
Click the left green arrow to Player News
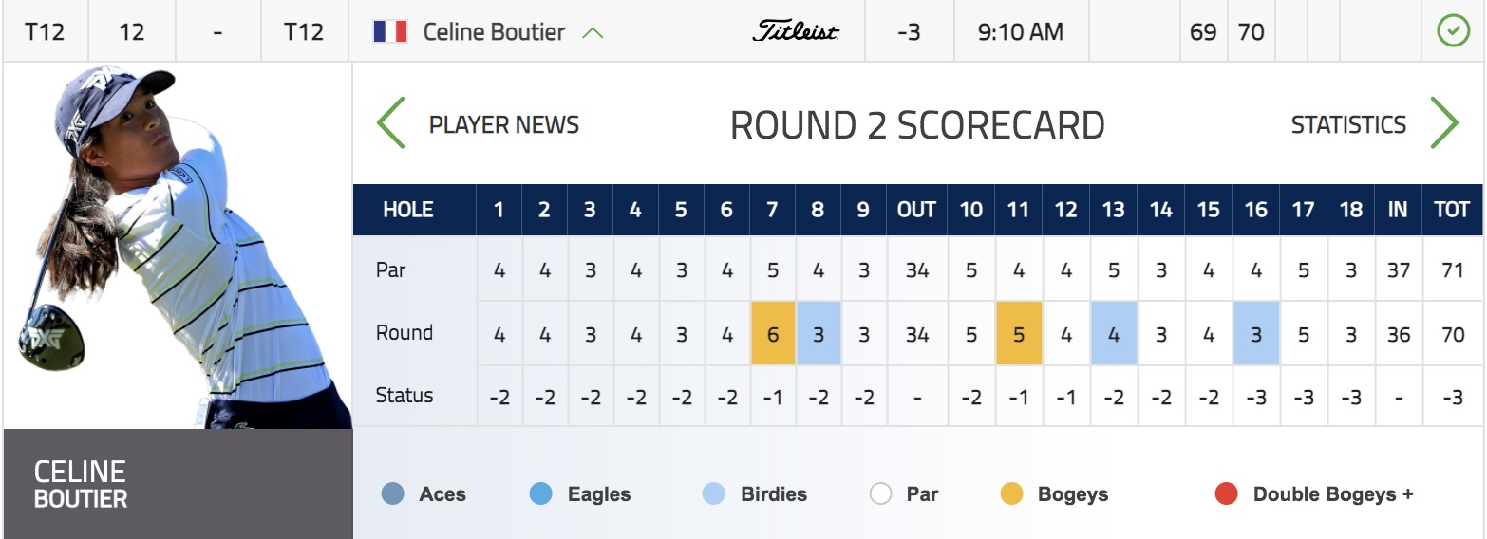(x=391, y=123)
